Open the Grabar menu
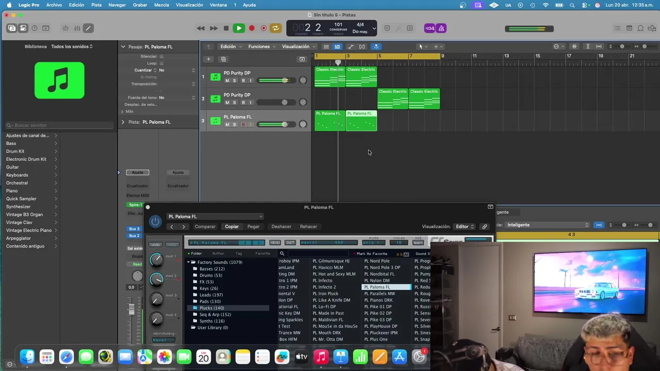Viewport: 660px width, 371px height. [x=140, y=5]
